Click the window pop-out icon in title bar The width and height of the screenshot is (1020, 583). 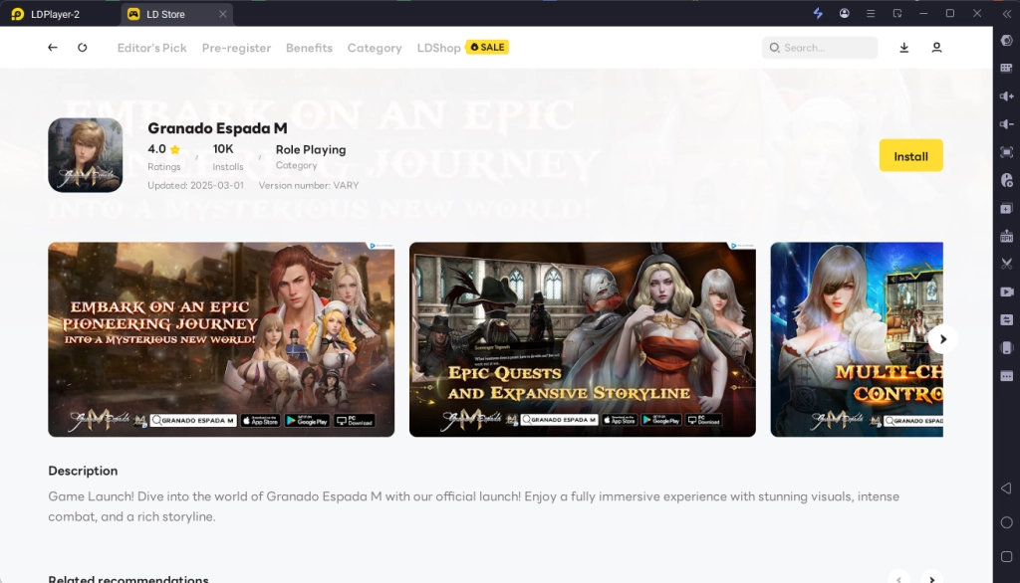(x=897, y=13)
